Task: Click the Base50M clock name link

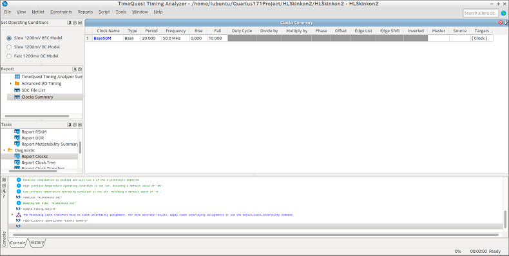Action: click(102, 38)
